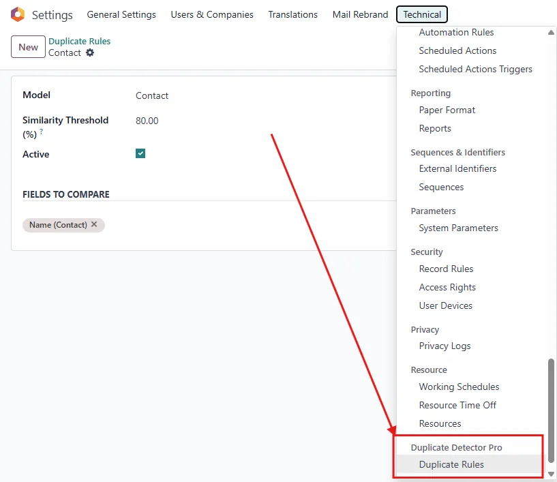
Task: Collapse the Technical menu
Action: pyautogui.click(x=421, y=14)
